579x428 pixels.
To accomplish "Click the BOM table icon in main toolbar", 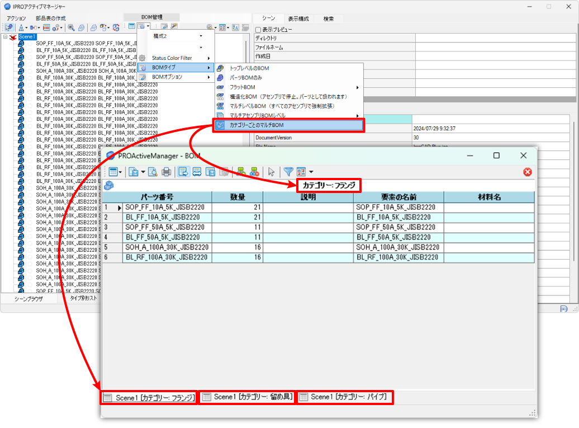I will pyautogui.click(x=131, y=27).
